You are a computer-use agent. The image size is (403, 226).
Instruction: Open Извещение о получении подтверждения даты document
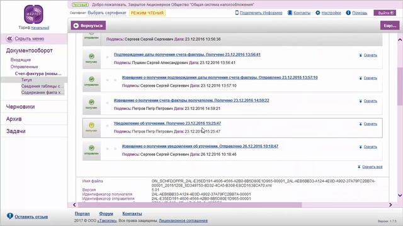pos(220,77)
